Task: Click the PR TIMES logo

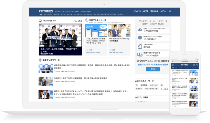Action: click(x=46, y=11)
